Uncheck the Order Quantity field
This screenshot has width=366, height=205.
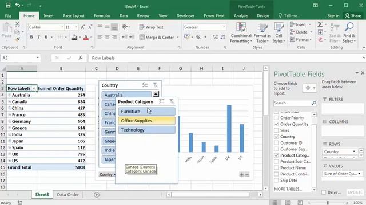pos(276,124)
